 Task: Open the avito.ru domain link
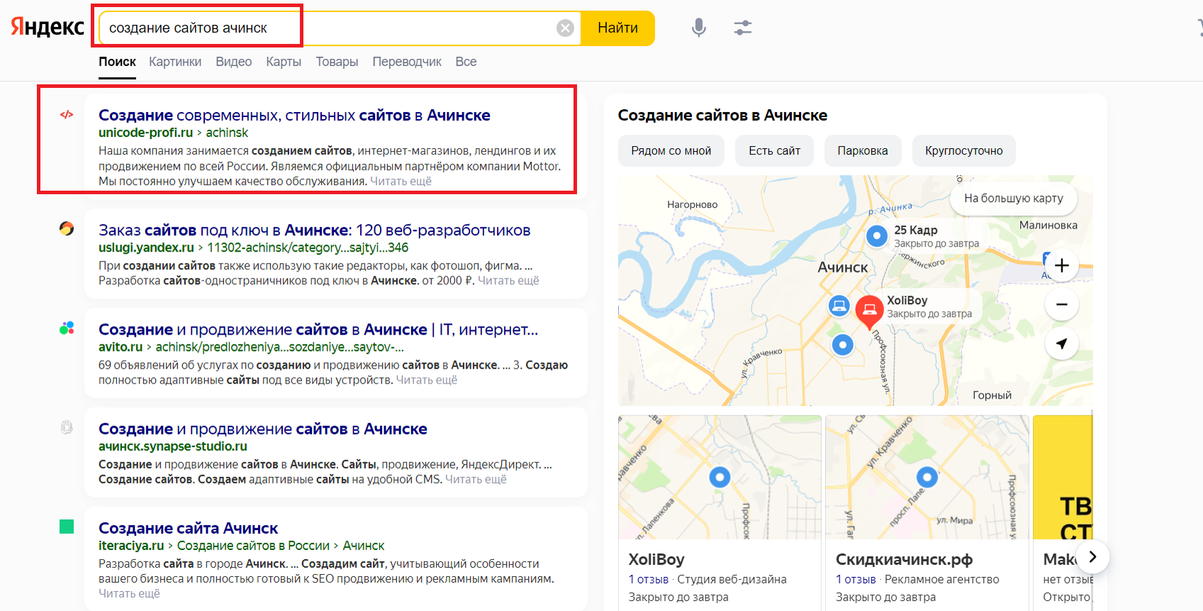pos(121,347)
